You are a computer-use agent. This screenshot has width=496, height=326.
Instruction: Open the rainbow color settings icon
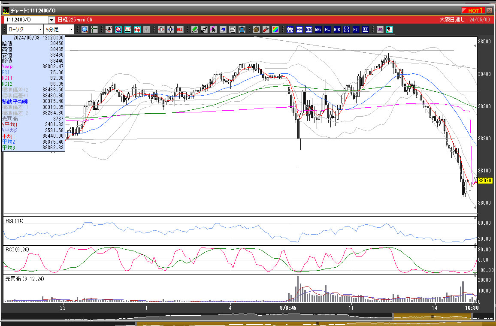click(275, 30)
